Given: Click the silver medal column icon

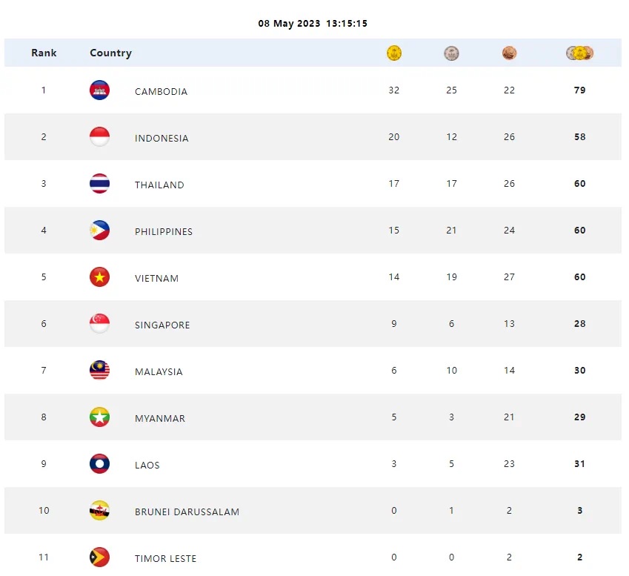Looking at the screenshot, I should pyautogui.click(x=451, y=53).
